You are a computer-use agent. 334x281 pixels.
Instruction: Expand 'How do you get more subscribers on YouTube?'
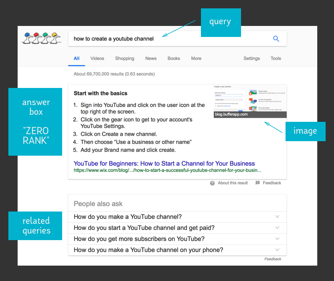pyautogui.click(x=177, y=239)
